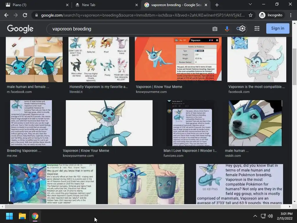
Task: Open File Explorer from taskbar
Action: 22,216
